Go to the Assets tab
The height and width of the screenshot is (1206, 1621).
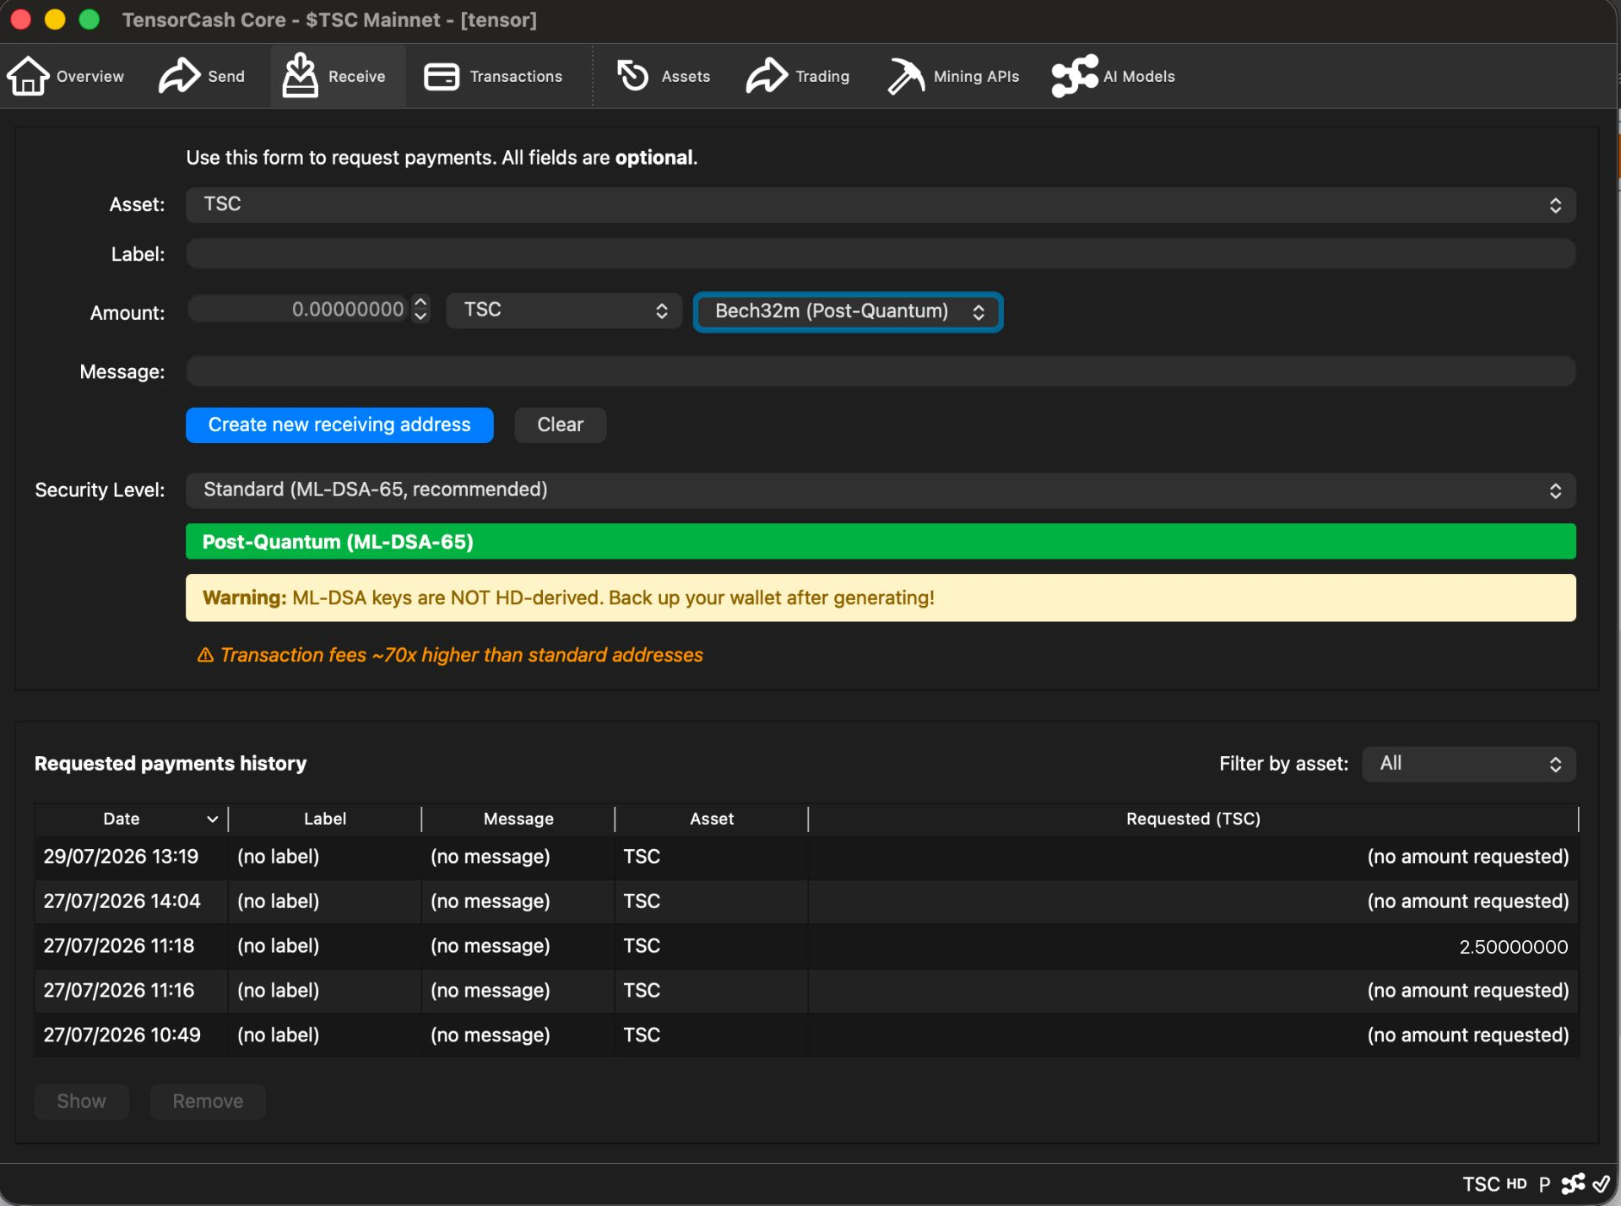pos(664,76)
